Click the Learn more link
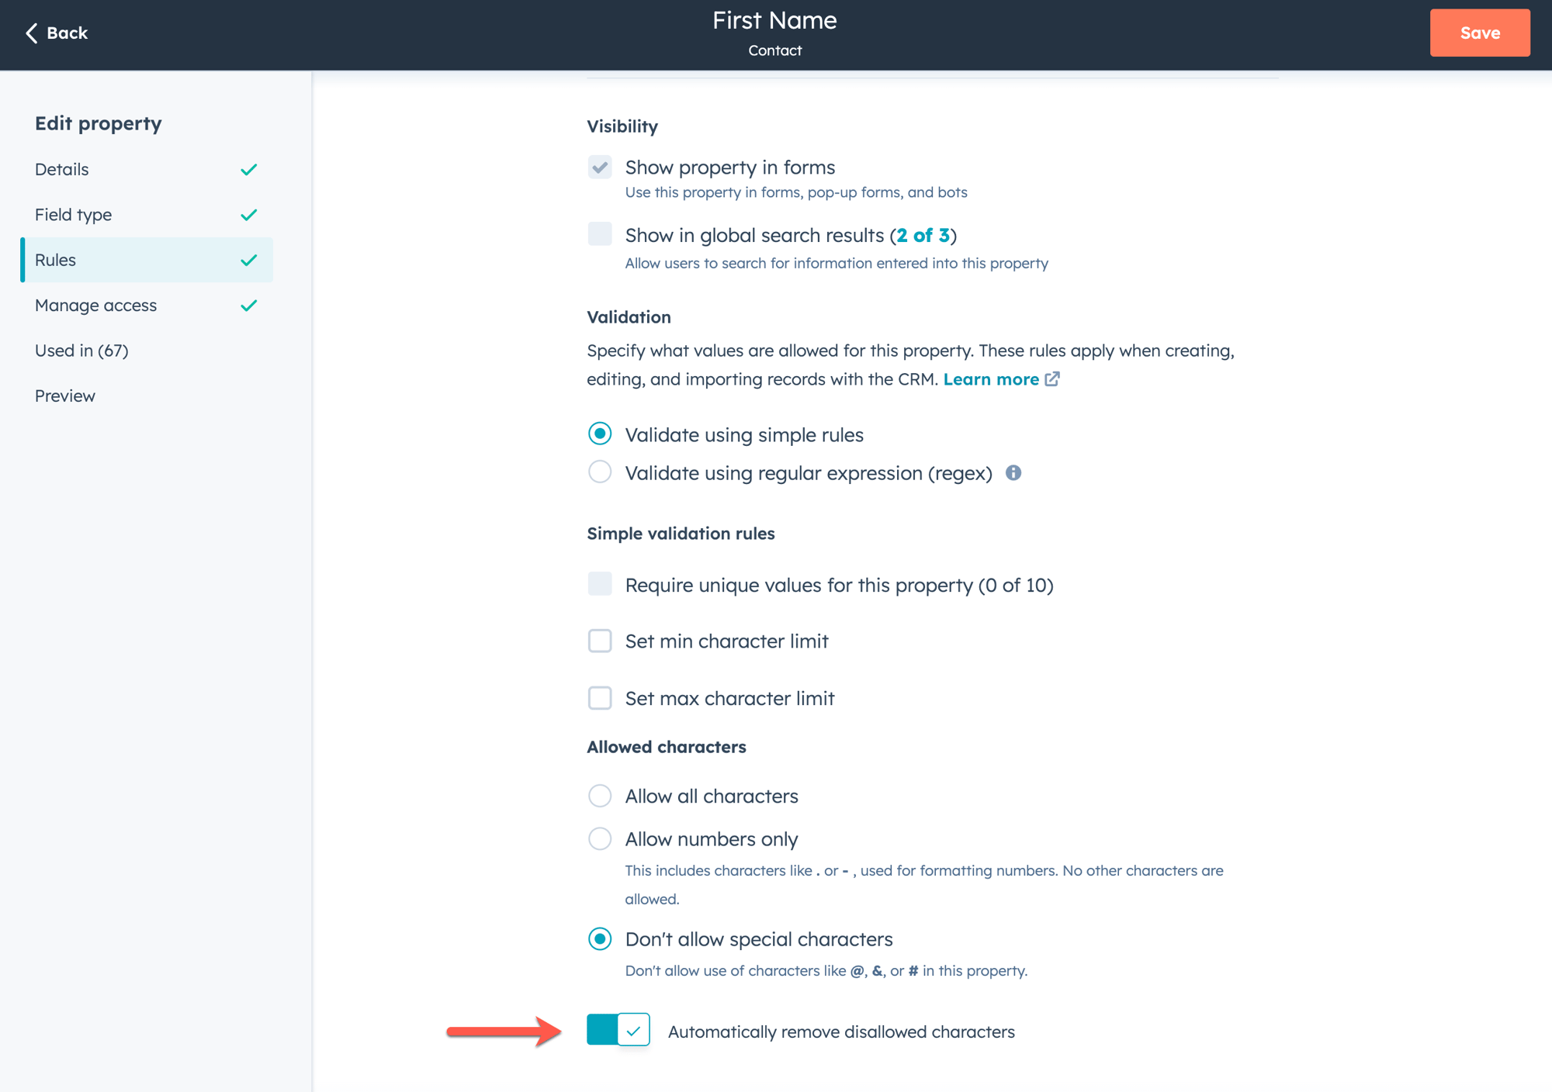This screenshot has width=1552, height=1092. (x=993, y=379)
